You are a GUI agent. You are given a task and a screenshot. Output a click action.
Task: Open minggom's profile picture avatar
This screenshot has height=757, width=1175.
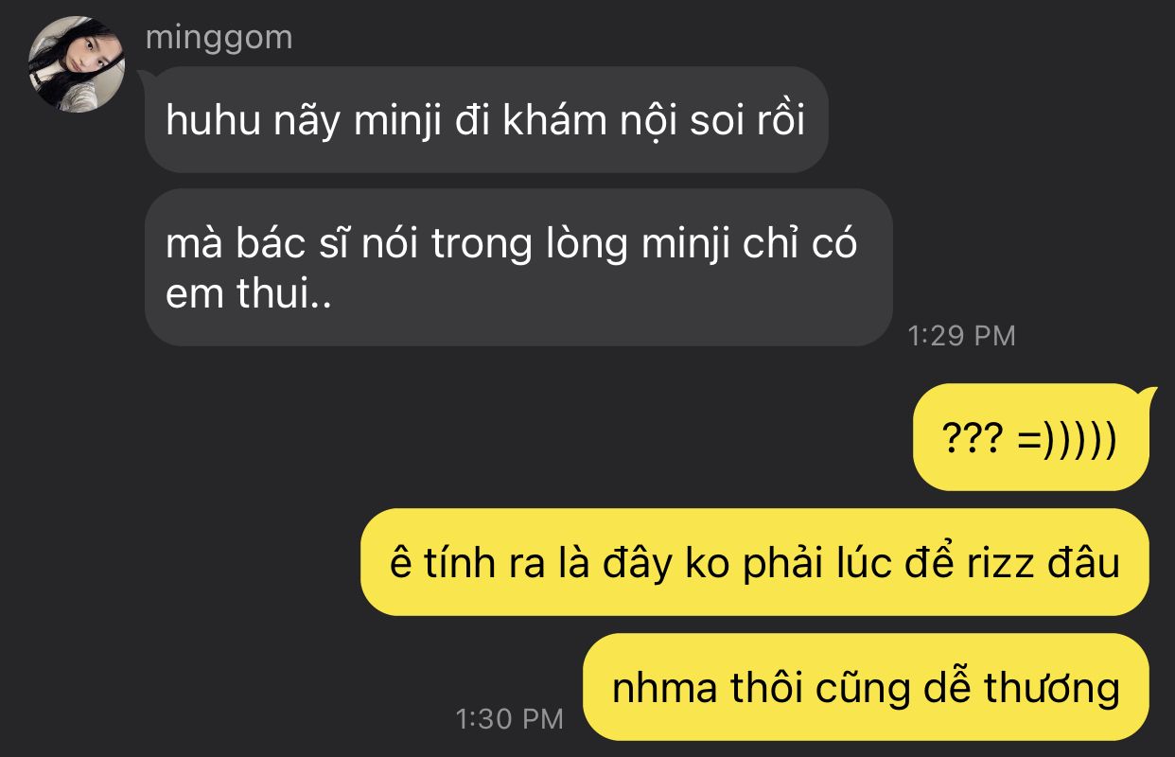click(76, 64)
